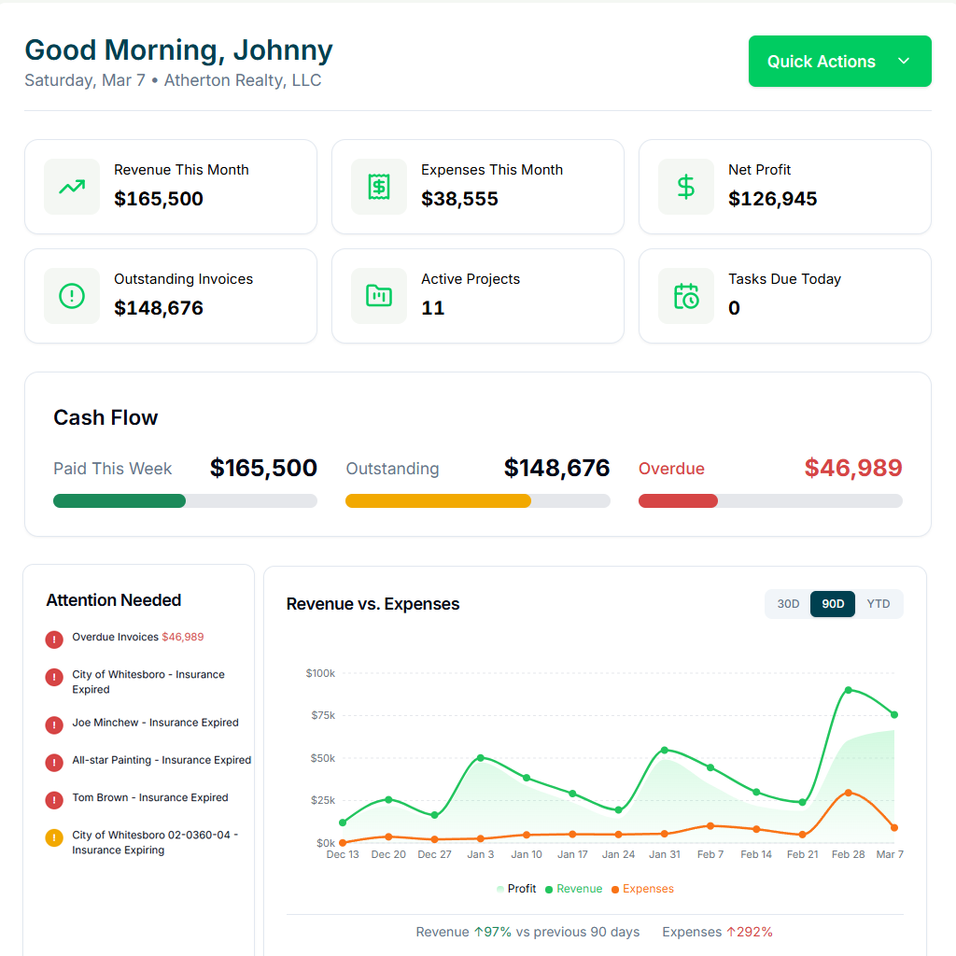
Task: Click red alert icon beside Overdue Invoices
Action: 54,639
